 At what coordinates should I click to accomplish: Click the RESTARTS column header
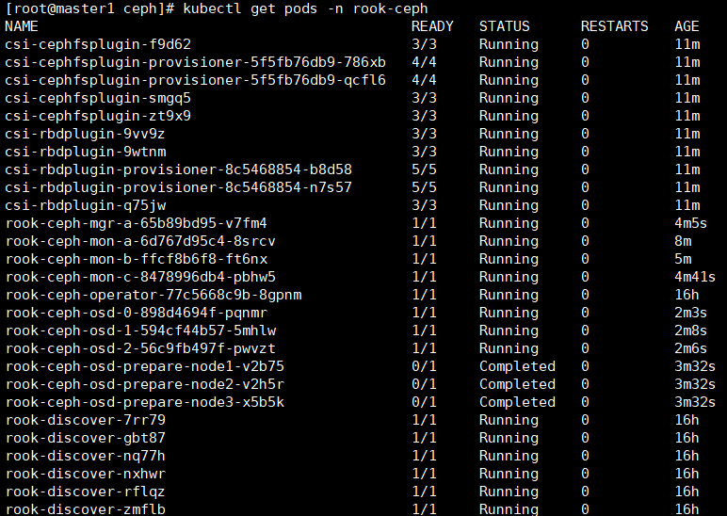tap(614, 26)
